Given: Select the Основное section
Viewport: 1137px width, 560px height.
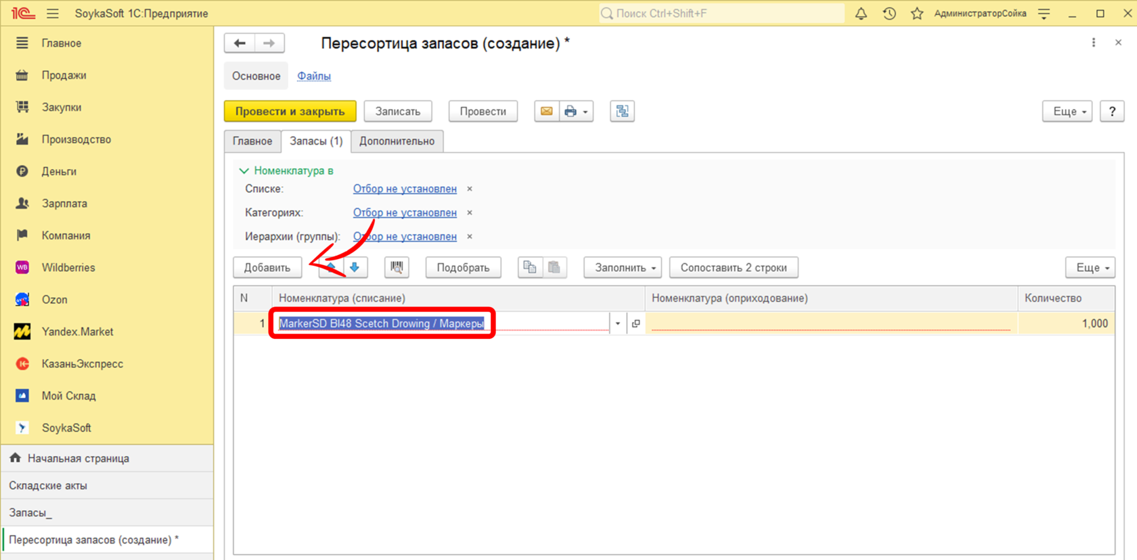Looking at the screenshot, I should click(256, 76).
